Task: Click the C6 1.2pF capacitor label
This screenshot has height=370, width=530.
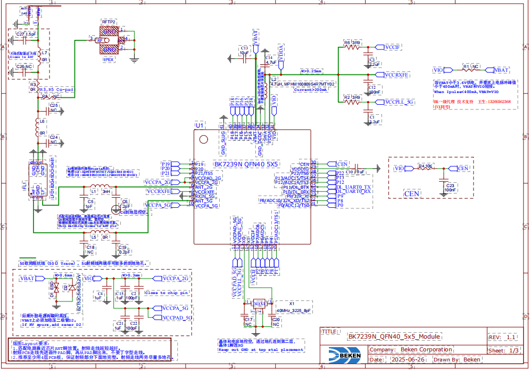Action: tap(125, 204)
